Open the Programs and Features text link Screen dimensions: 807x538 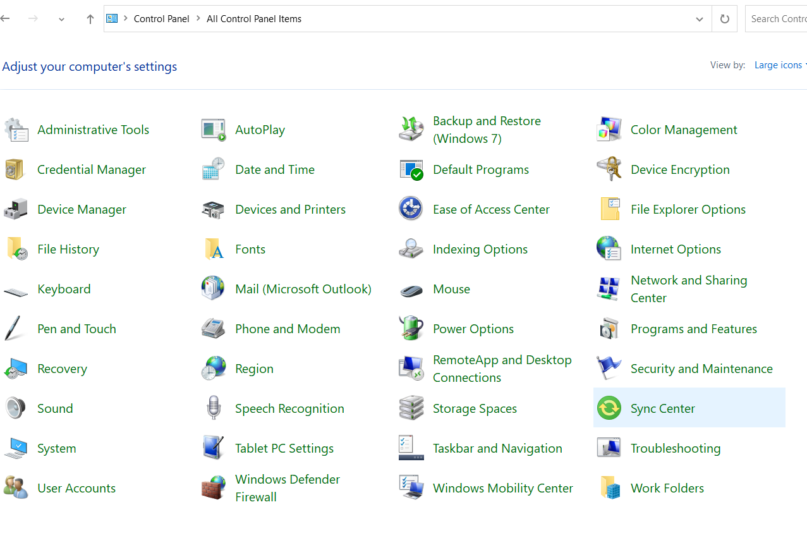(x=694, y=329)
